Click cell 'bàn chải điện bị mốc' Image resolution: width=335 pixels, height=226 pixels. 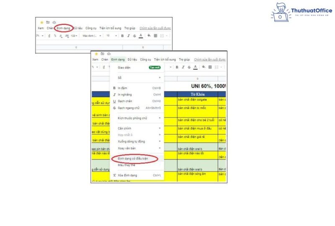pos(198,111)
